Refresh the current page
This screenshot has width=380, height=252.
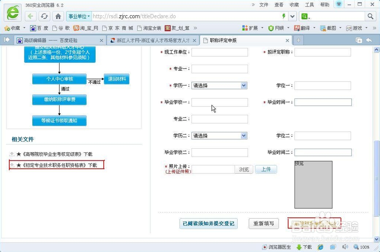[44, 16]
